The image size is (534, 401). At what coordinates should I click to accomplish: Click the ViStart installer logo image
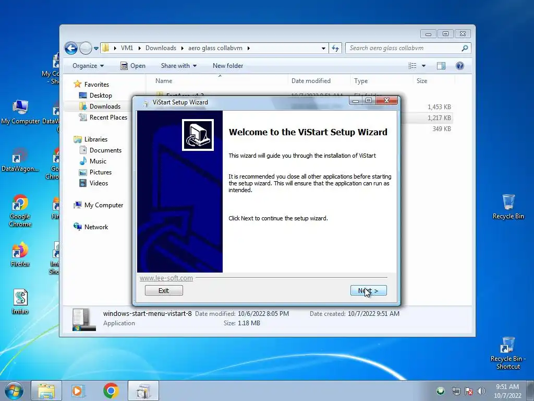click(x=198, y=135)
